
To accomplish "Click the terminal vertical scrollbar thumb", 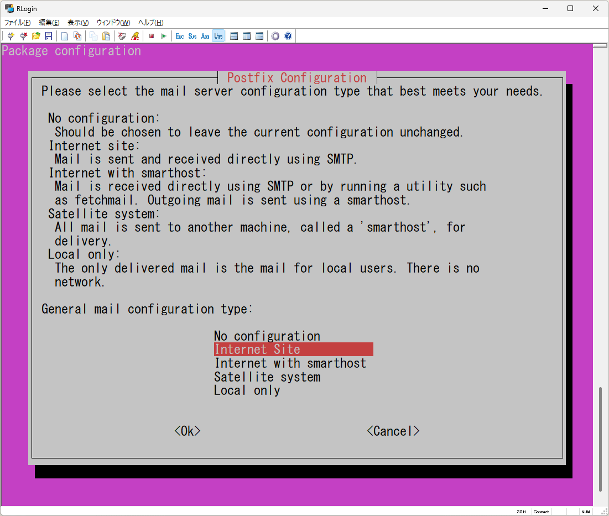I will [600, 440].
